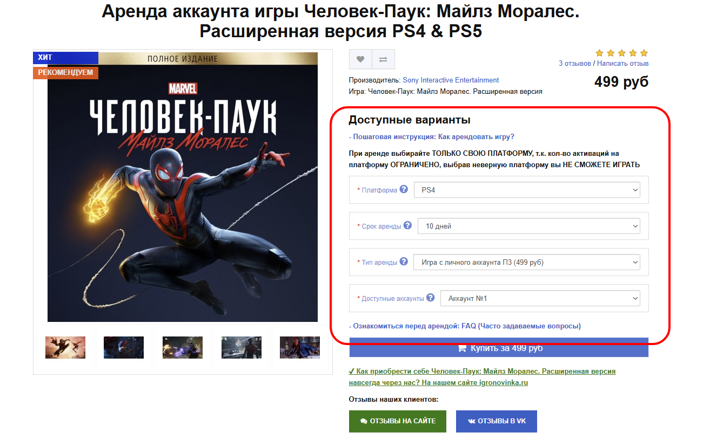Screen dimensions: 703x433
Task: Open the 3 отзывов link
Action: (574, 64)
